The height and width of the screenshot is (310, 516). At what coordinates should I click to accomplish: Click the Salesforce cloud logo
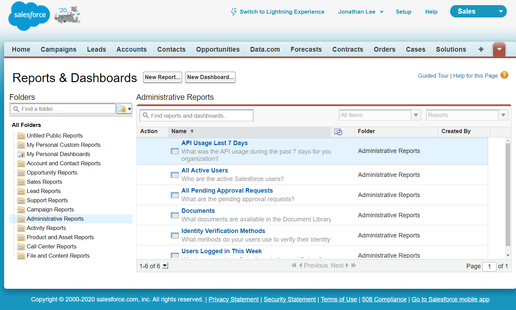pyautogui.click(x=29, y=16)
